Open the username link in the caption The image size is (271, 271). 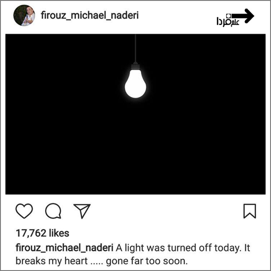pos(64,248)
